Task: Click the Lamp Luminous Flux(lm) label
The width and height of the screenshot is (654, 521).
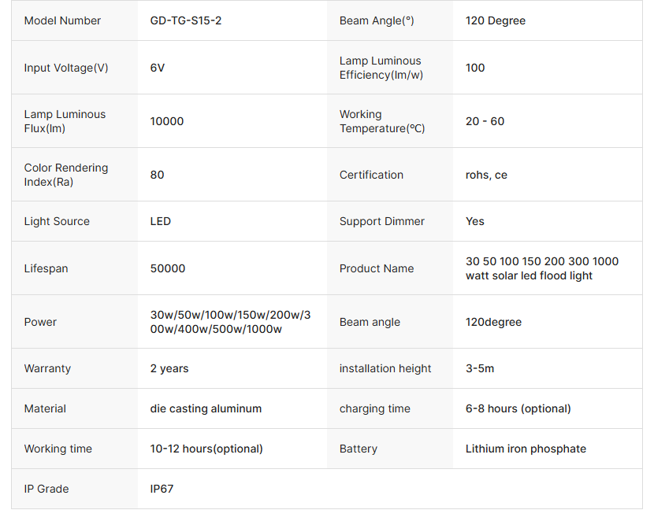Action: tap(65, 121)
